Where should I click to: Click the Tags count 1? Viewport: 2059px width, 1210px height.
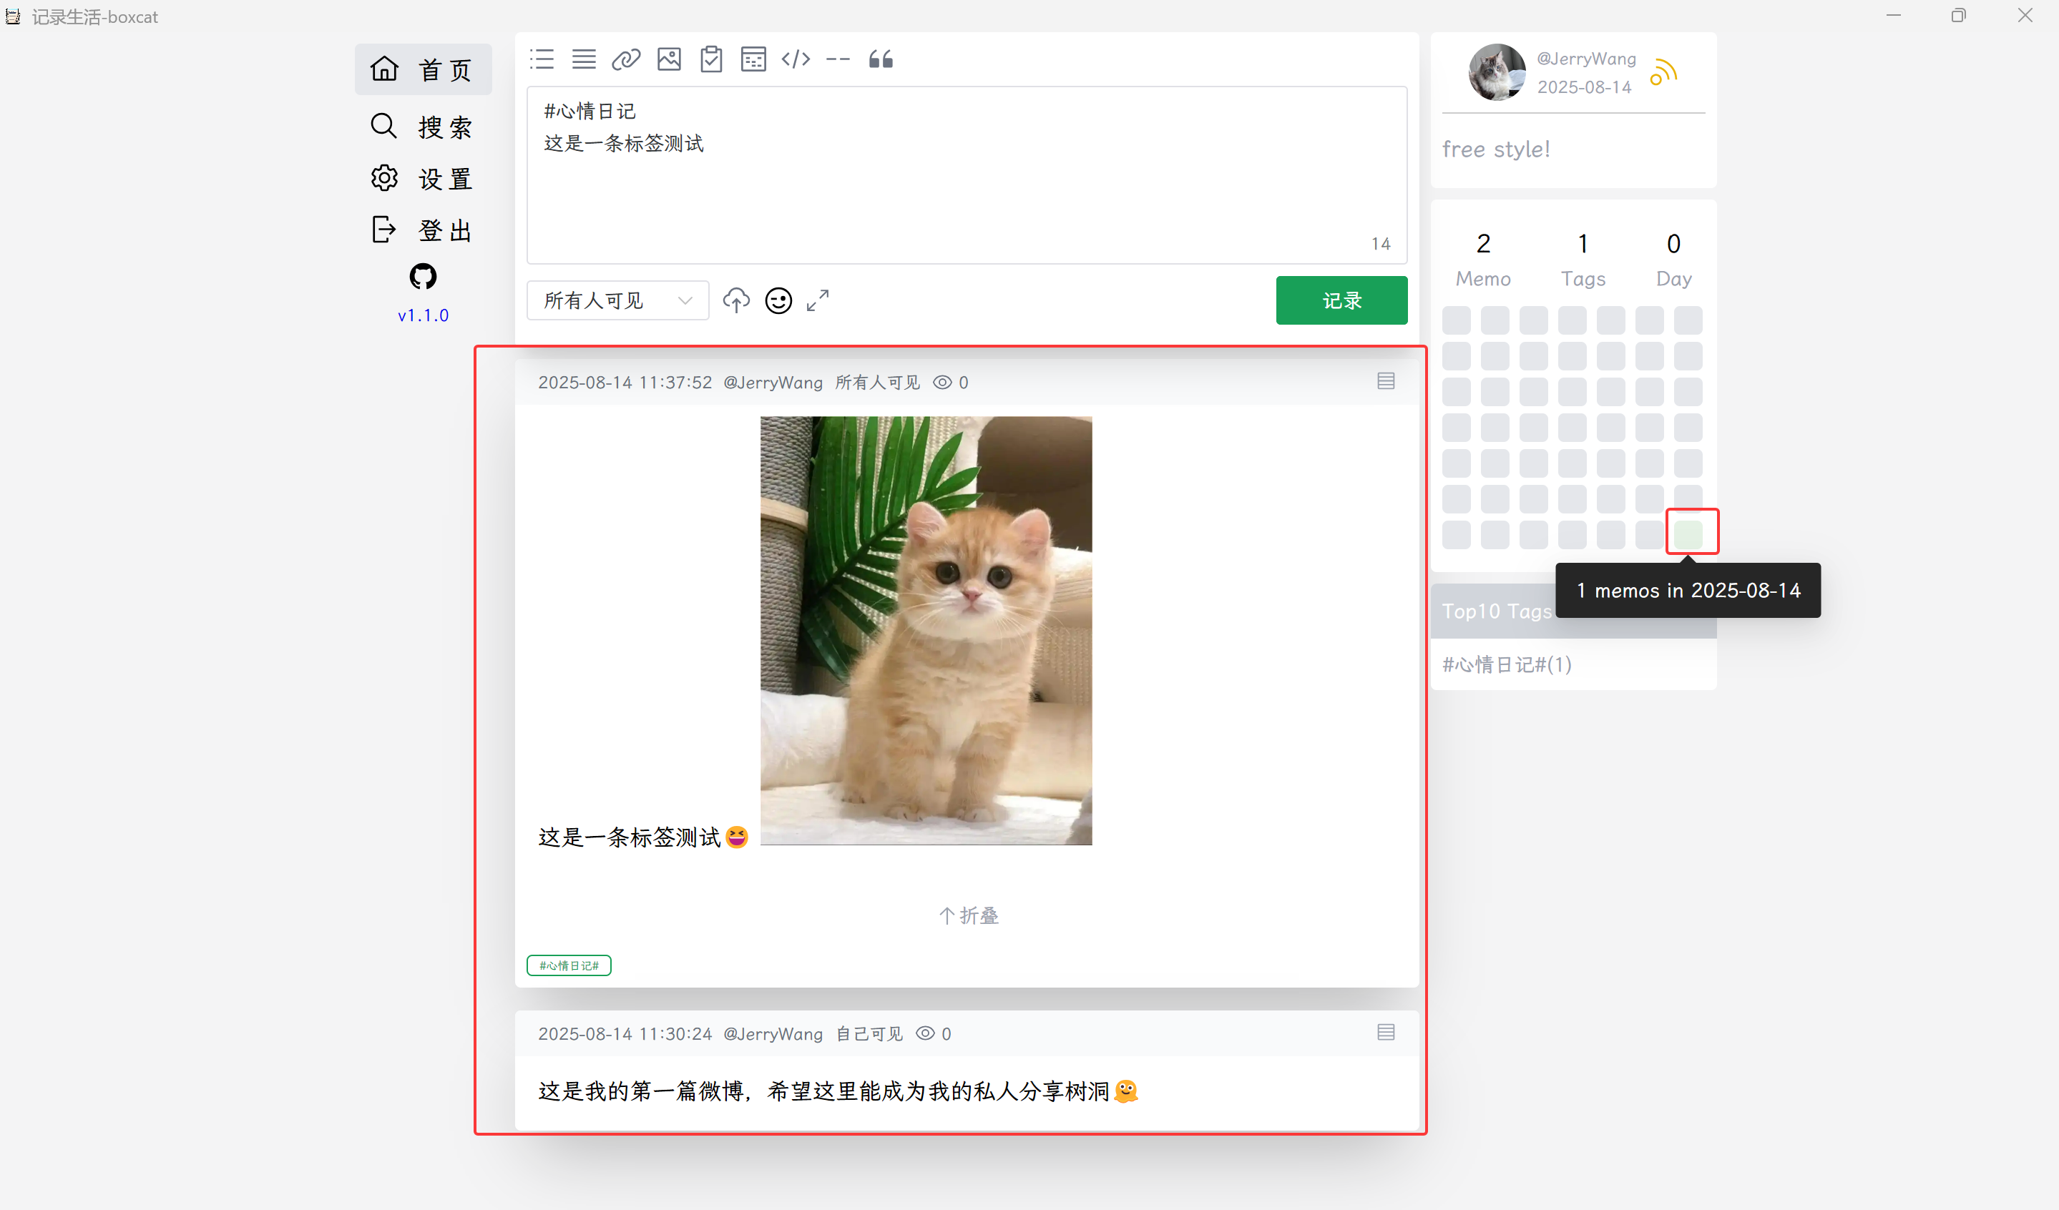click(1583, 243)
